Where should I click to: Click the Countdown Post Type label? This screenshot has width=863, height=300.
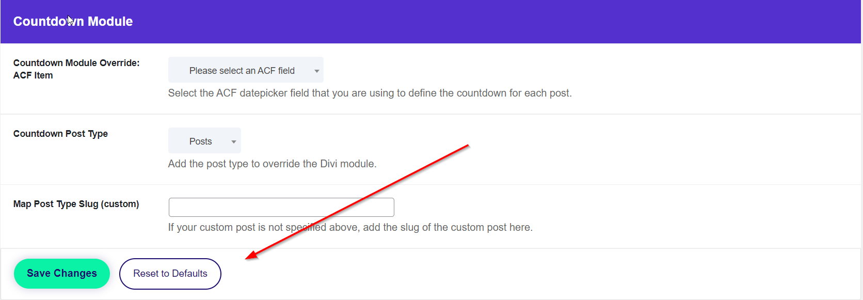coord(60,134)
